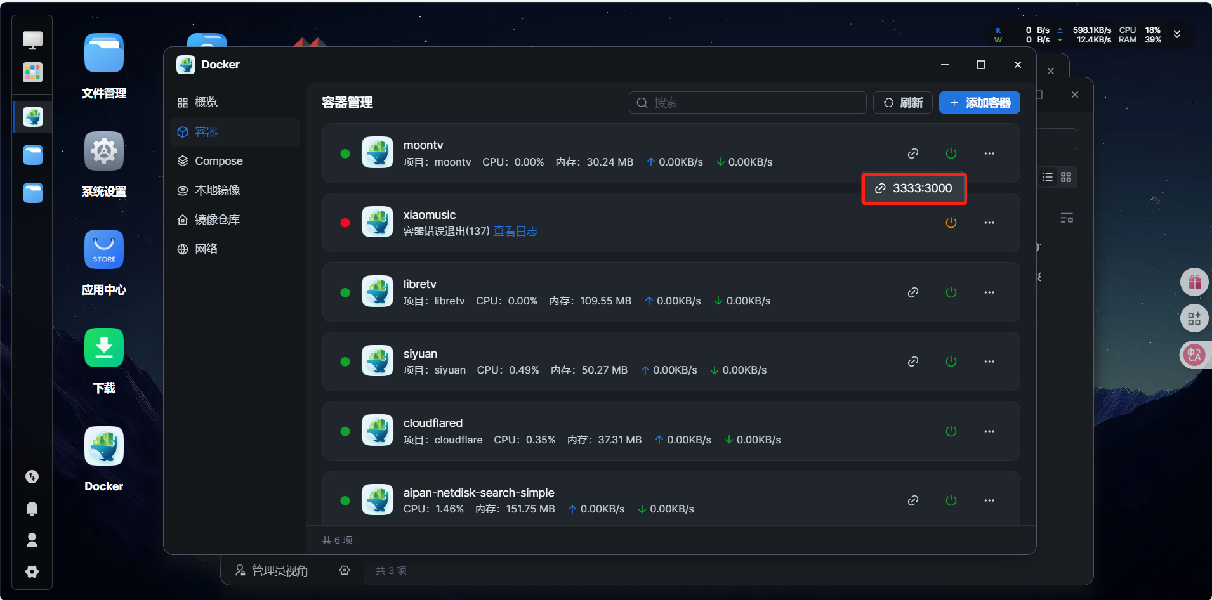Toggle power for libretv container

tap(951, 292)
